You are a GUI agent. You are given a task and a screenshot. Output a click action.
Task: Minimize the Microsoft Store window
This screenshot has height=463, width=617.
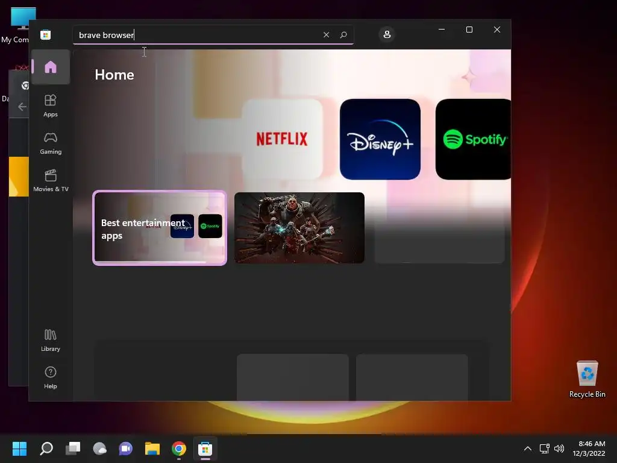[442, 30]
